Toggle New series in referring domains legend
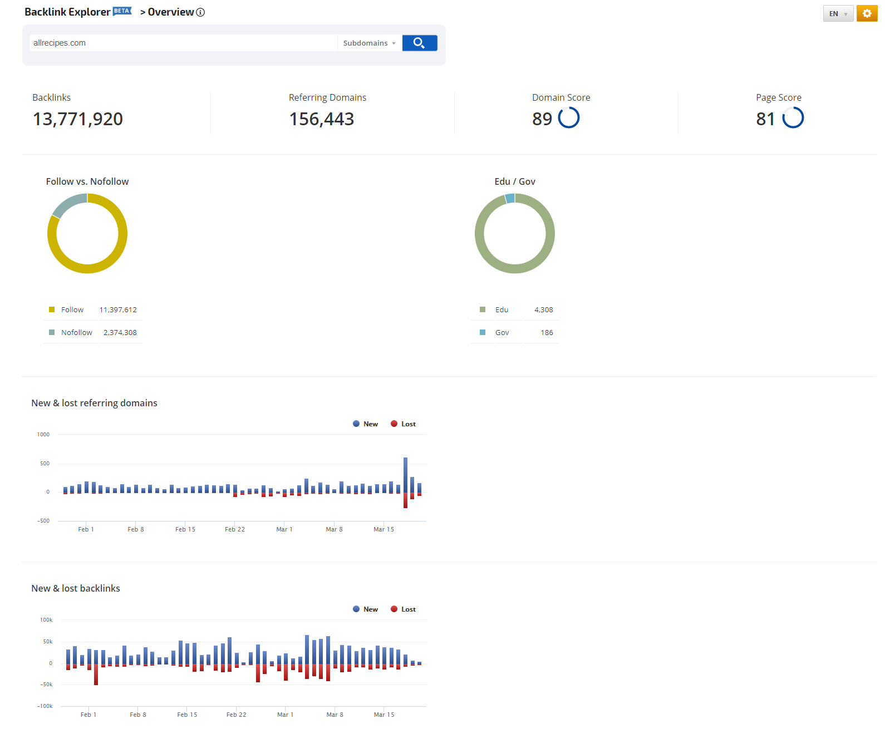 click(366, 424)
